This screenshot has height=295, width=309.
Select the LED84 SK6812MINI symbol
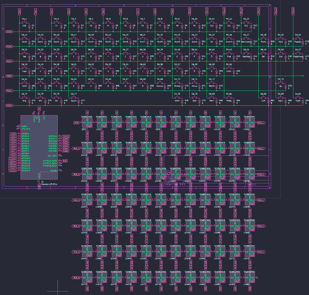pos(250,278)
